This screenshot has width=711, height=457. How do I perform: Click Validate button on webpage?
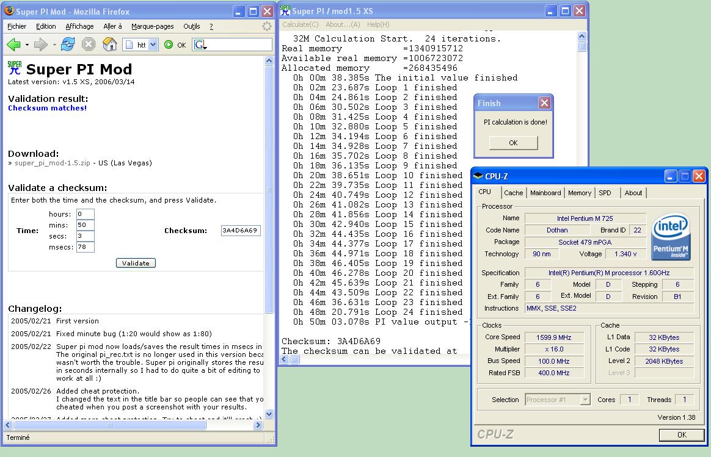click(x=136, y=263)
